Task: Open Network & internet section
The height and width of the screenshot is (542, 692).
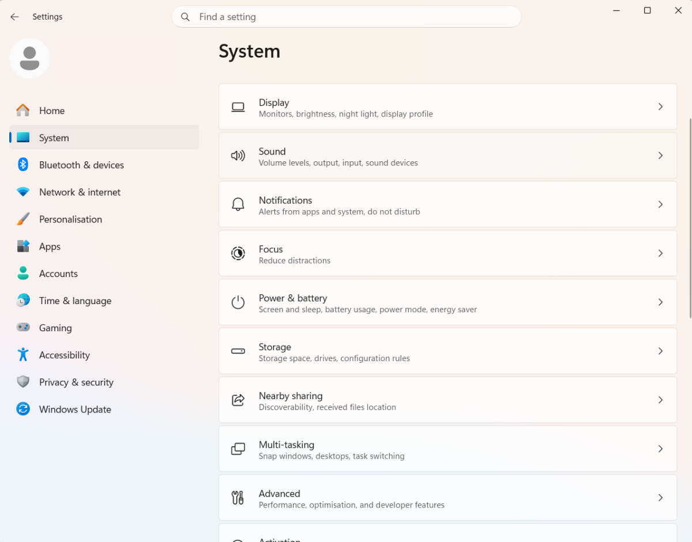Action: (x=104, y=192)
